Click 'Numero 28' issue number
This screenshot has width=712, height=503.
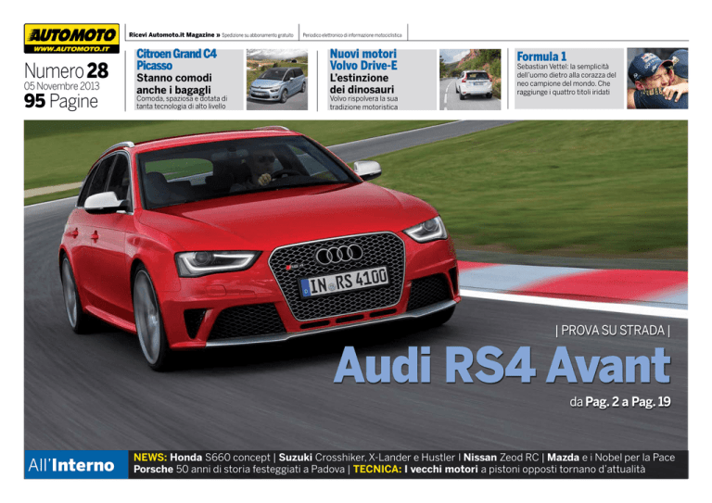pyautogui.click(x=67, y=70)
